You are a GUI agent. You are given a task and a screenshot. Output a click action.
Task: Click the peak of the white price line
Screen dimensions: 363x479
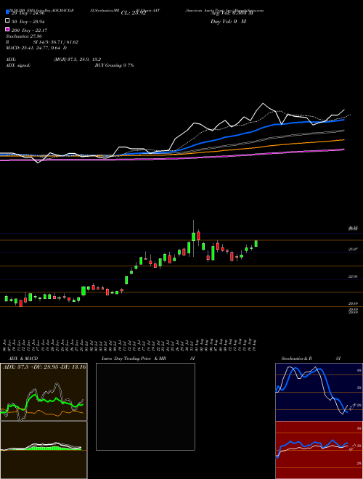[x=263, y=104]
